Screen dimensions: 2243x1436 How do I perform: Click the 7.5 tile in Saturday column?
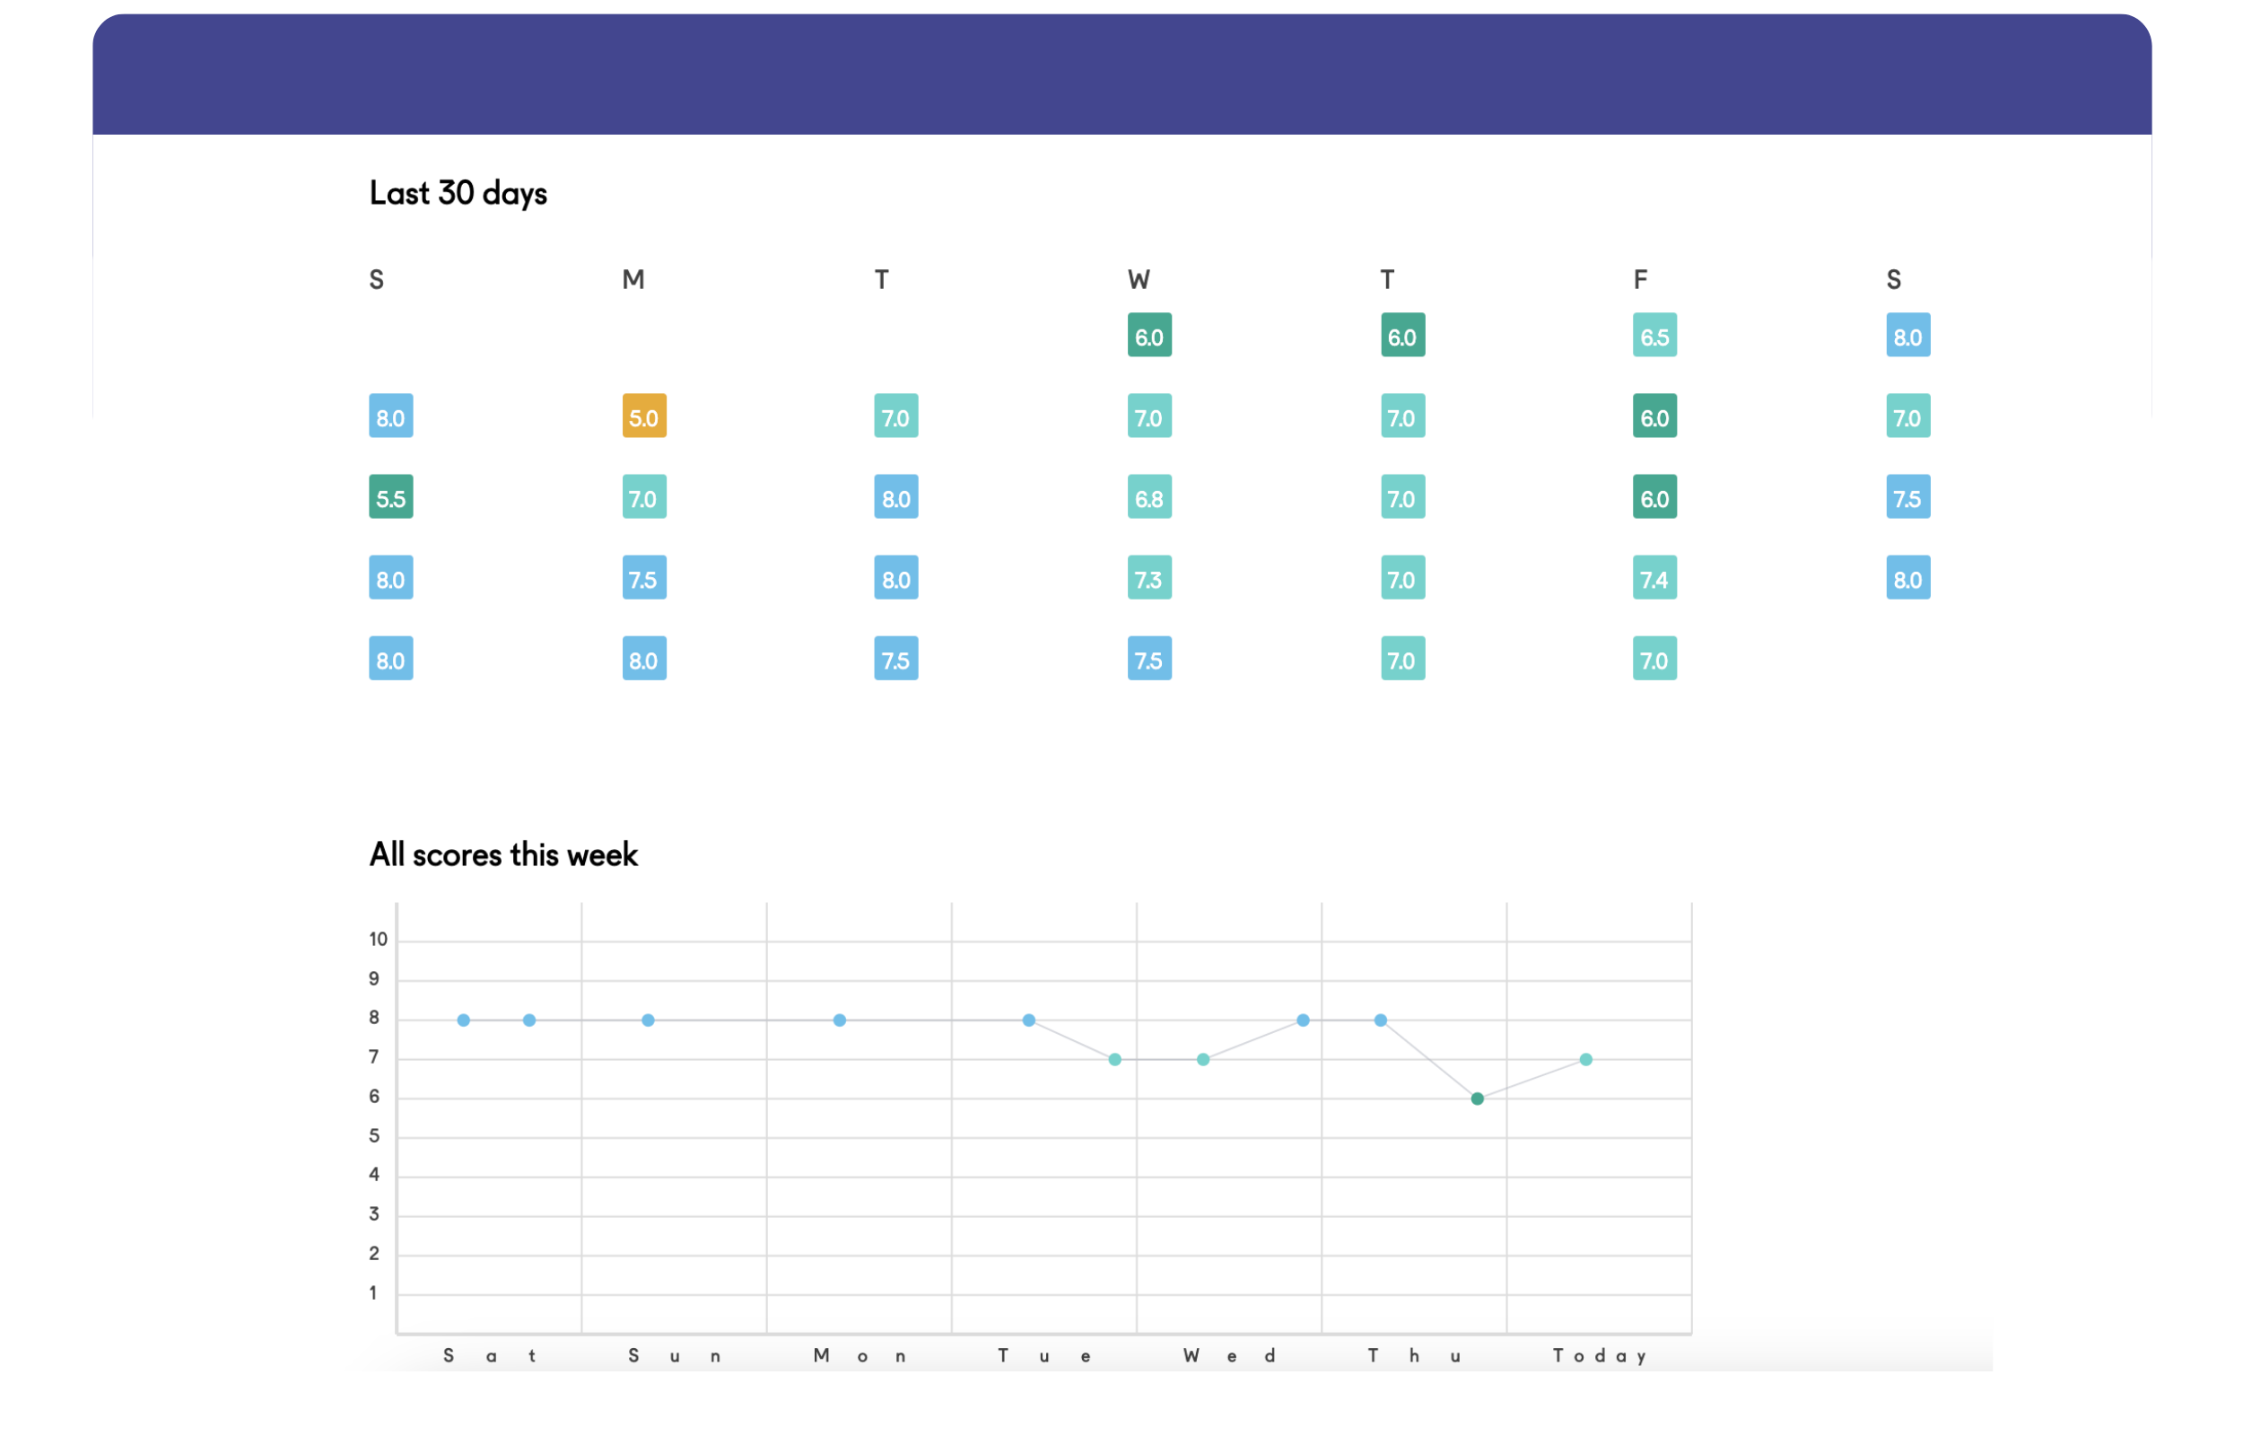tap(1907, 497)
